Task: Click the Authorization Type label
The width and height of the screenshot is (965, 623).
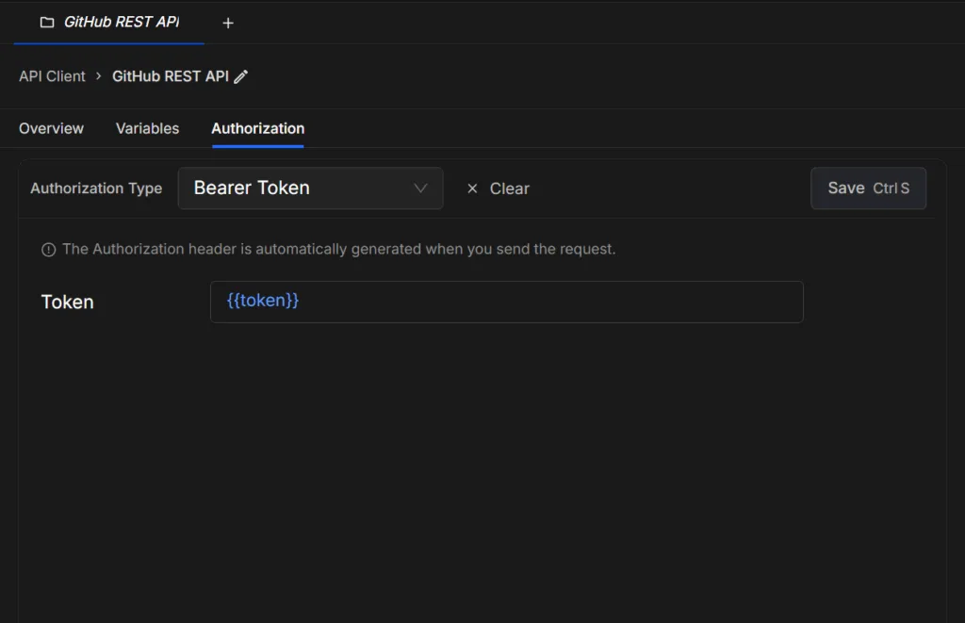Action: pyautogui.click(x=96, y=188)
